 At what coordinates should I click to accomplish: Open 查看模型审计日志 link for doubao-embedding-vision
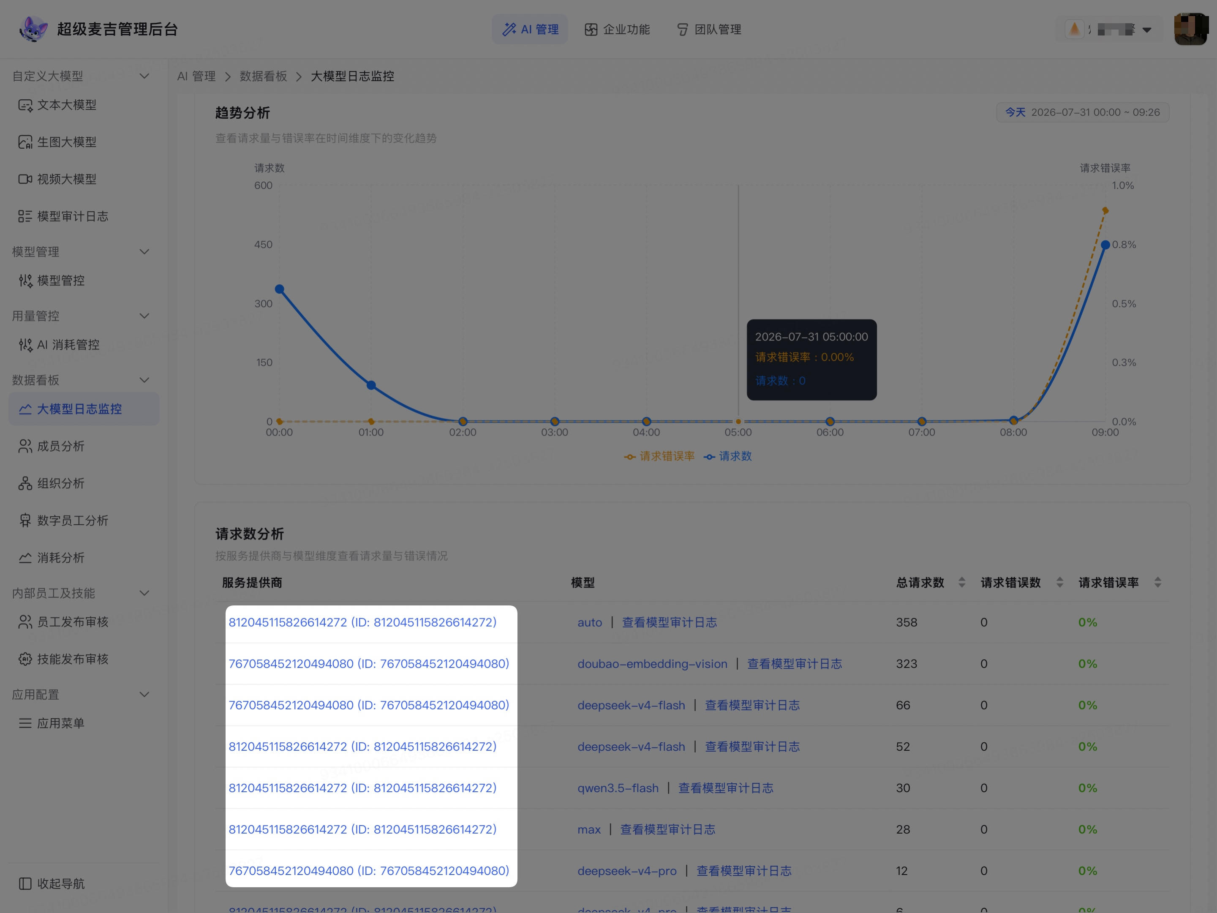[795, 664]
